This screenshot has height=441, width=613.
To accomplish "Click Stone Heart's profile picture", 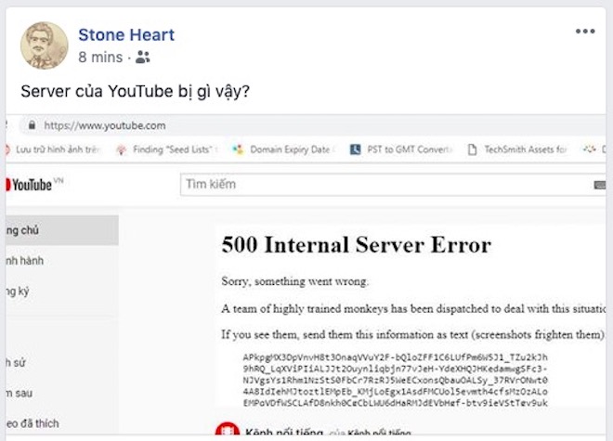I will coord(44,45).
